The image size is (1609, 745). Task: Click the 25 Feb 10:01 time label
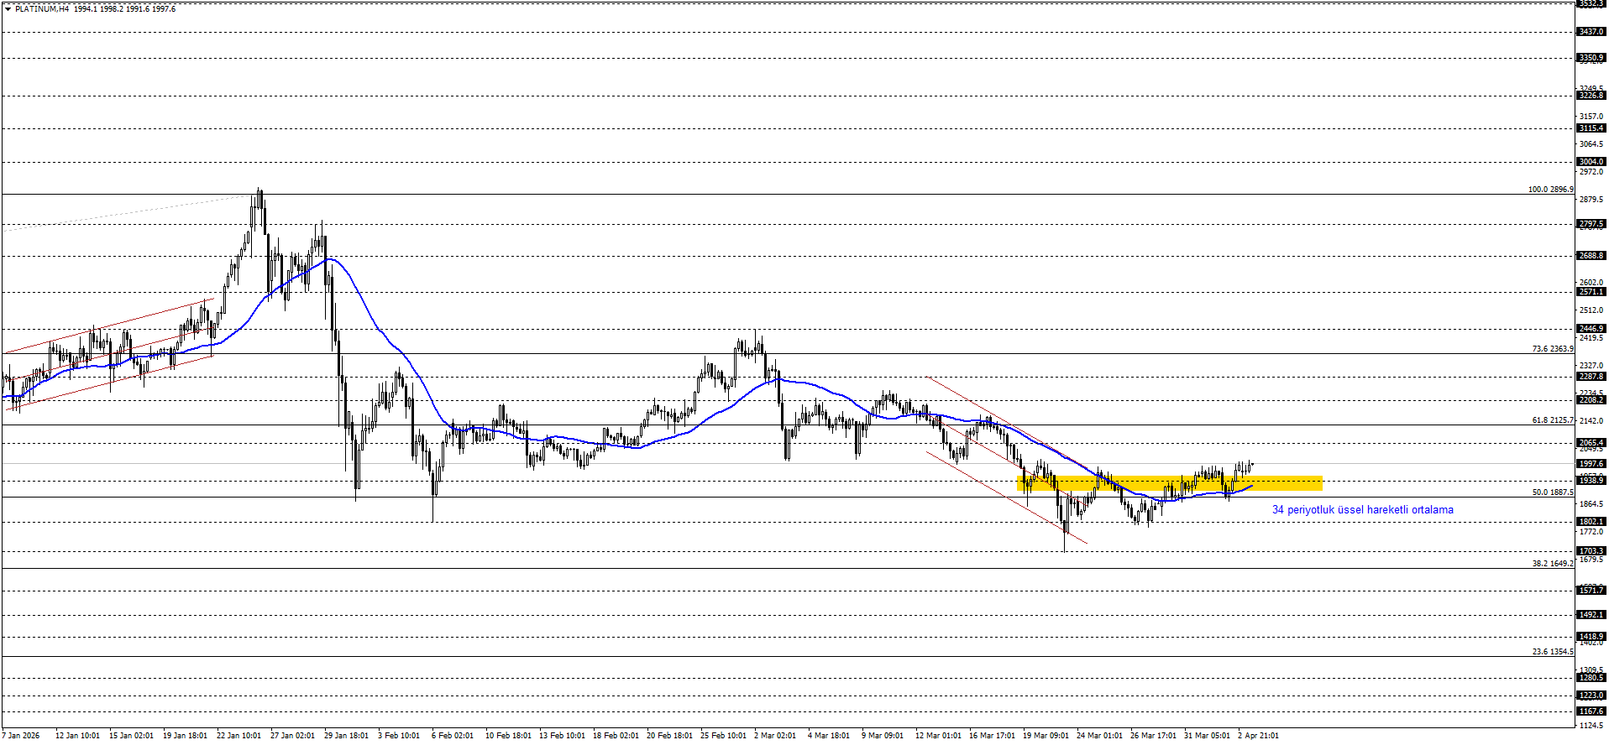pos(723,736)
